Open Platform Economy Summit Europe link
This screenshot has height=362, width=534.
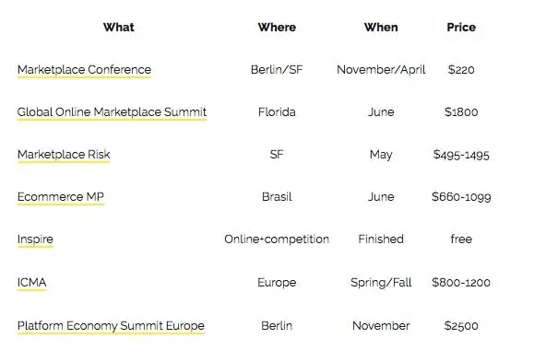point(111,325)
